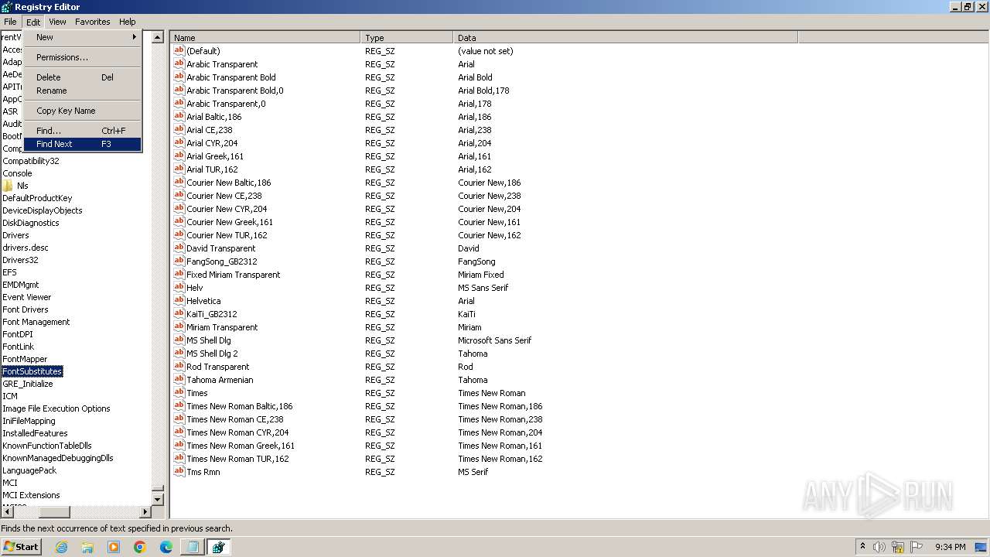
Task: Click the icon for Helvetica value
Action: (x=179, y=301)
